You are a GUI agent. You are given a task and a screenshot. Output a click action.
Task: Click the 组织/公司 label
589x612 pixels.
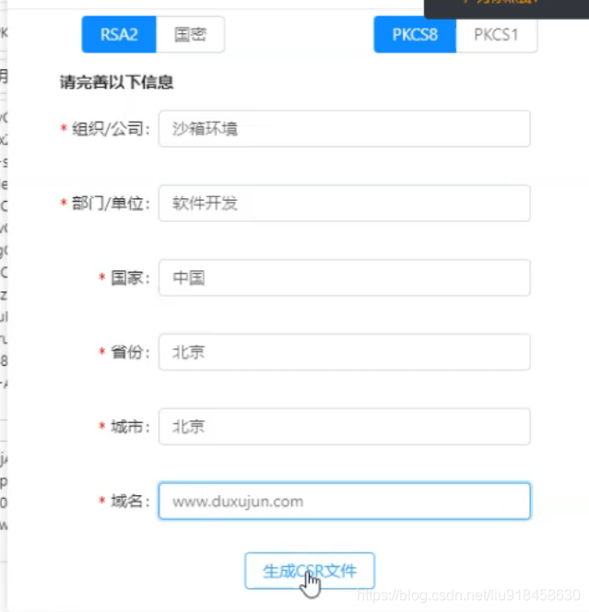pyautogui.click(x=111, y=129)
